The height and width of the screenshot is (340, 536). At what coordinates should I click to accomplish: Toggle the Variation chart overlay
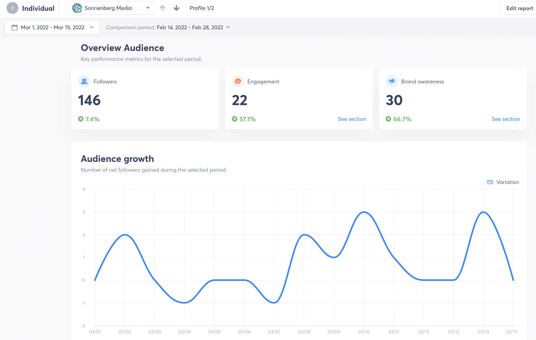490,182
